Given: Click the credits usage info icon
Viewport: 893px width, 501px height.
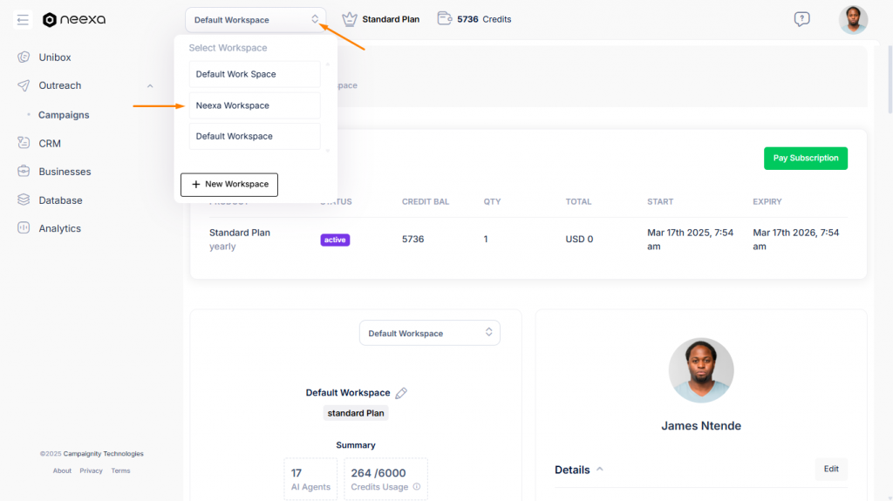Looking at the screenshot, I should [416, 487].
